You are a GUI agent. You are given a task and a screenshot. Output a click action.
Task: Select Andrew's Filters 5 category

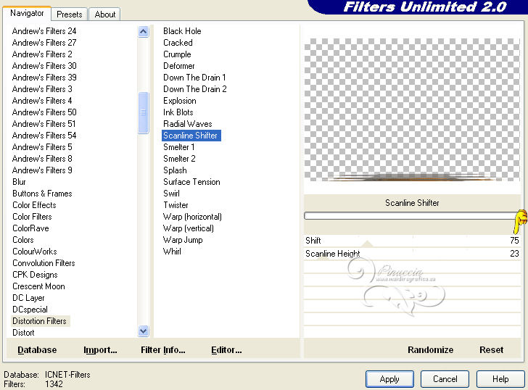pos(42,147)
